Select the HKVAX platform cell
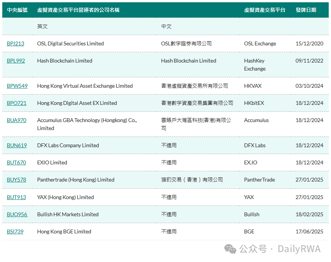This screenshot has width=331, height=262. 253,86
